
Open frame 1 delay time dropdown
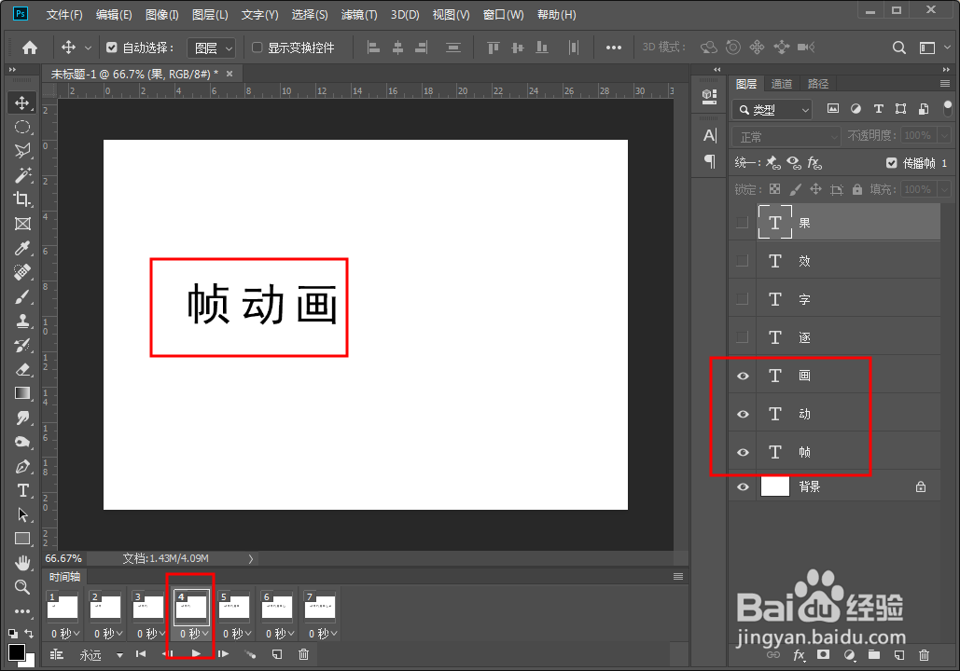(x=65, y=634)
